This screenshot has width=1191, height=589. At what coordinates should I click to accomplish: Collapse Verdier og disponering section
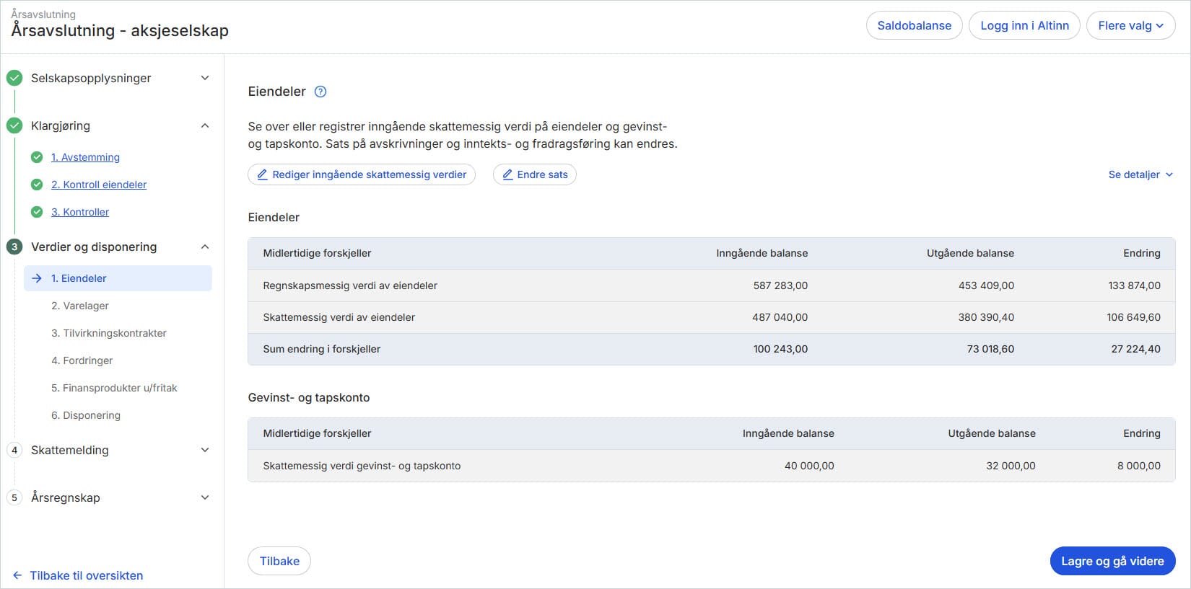[x=205, y=247]
